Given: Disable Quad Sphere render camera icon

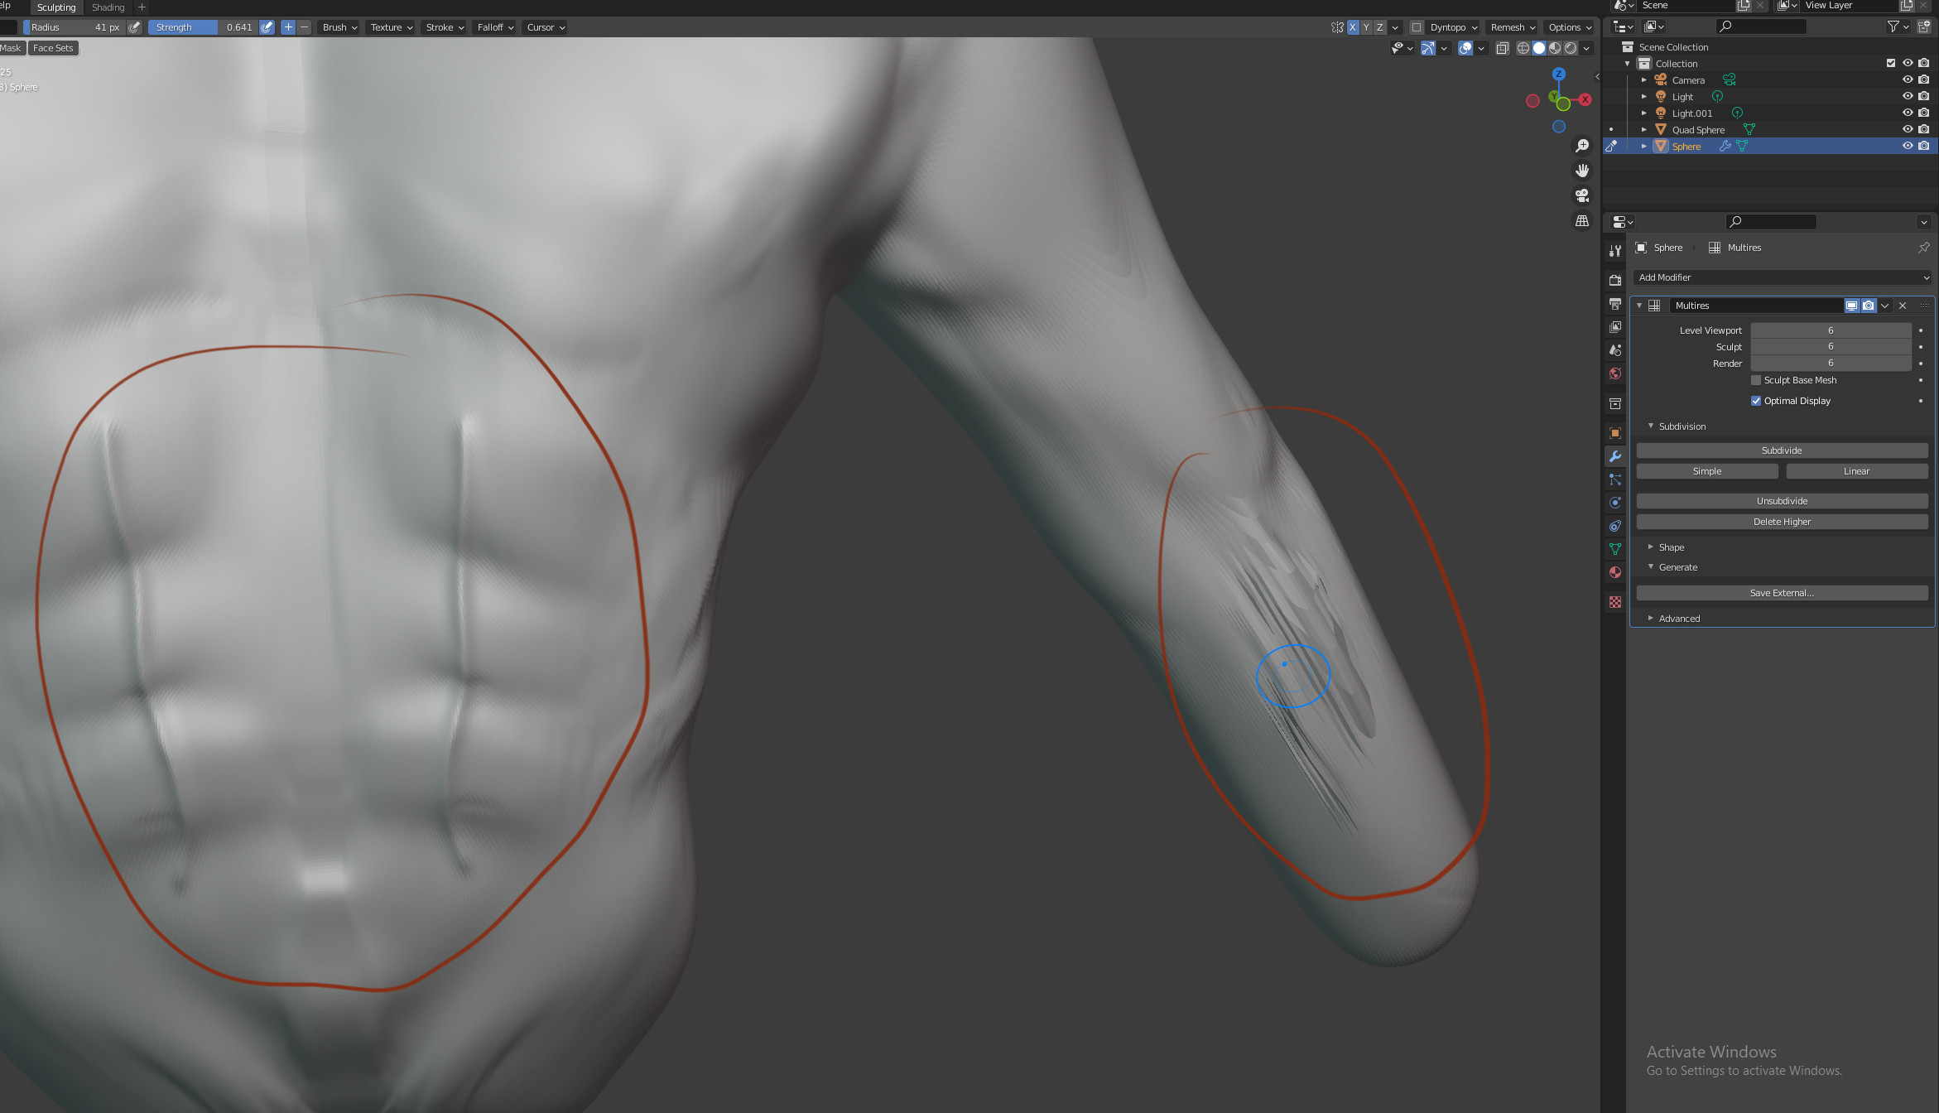Looking at the screenshot, I should [1924, 129].
